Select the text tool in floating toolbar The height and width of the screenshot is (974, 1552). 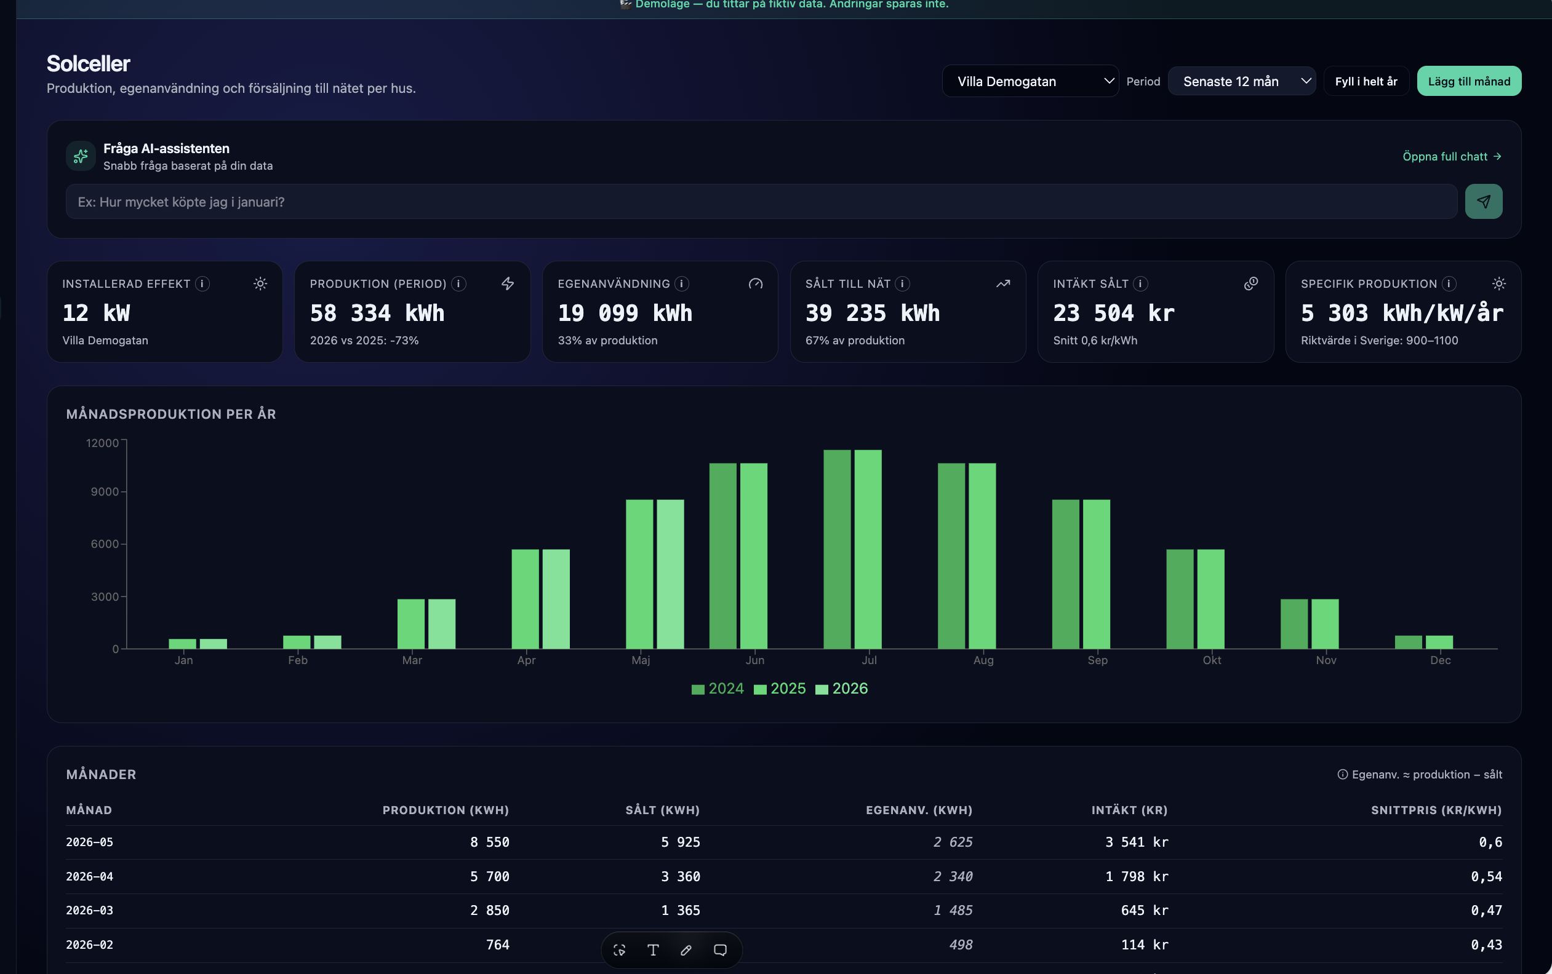[x=653, y=949]
